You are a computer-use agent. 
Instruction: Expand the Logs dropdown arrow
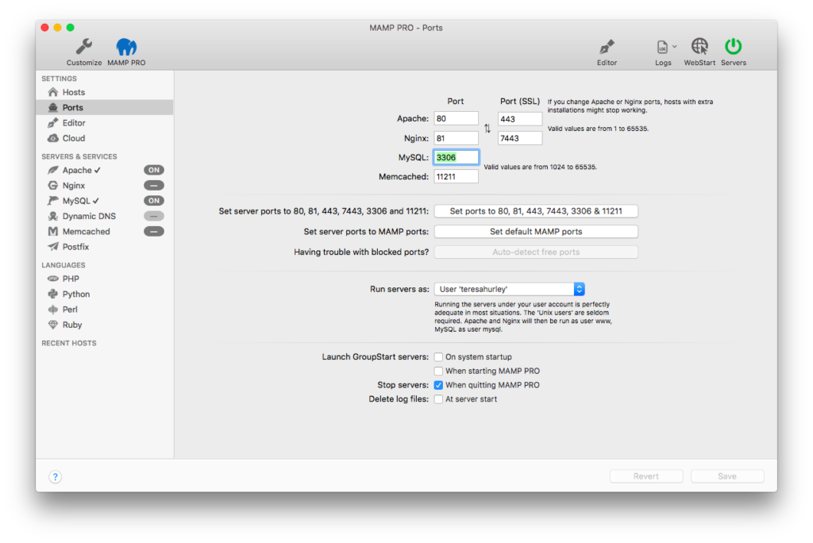click(x=675, y=47)
